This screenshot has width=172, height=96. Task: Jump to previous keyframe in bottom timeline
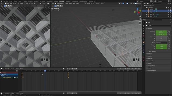coord(69,93)
